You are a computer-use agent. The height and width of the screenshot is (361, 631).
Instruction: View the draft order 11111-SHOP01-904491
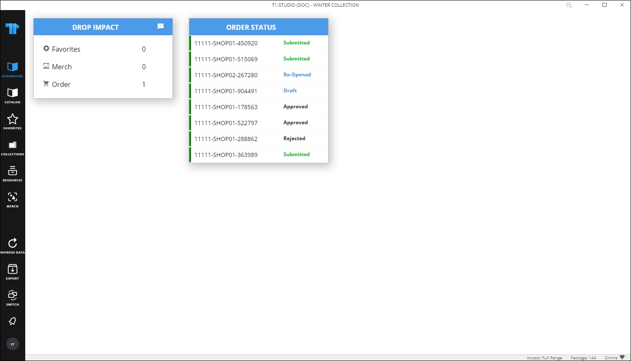(258, 91)
